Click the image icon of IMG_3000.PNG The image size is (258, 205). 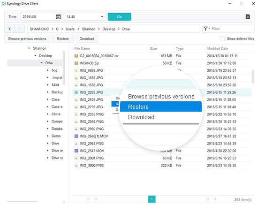coord(76,165)
